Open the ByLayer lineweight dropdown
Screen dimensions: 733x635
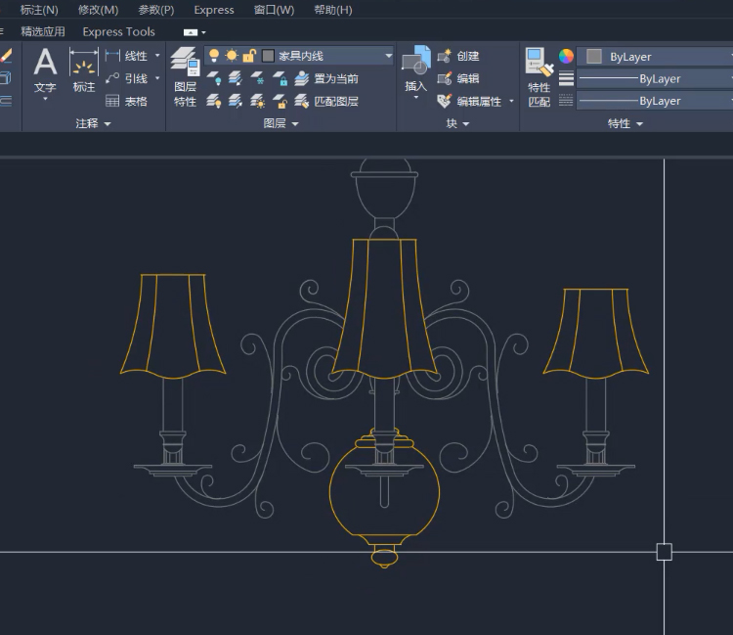click(656, 78)
